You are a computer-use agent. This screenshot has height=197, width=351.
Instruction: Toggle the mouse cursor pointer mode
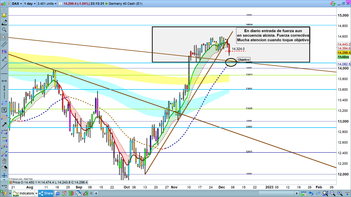click(x=4, y=37)
